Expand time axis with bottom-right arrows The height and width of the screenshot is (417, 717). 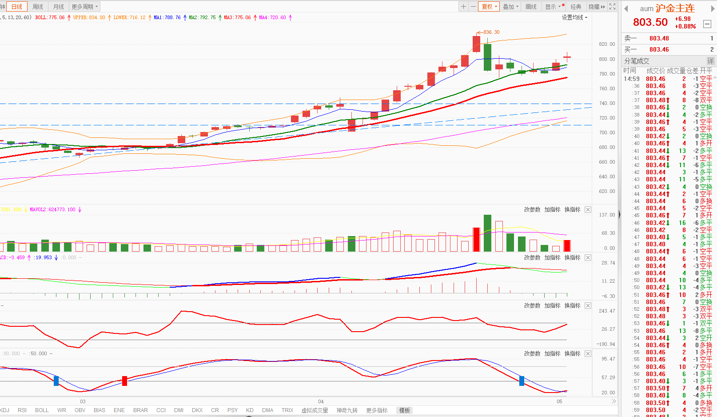[x=613, y=401]
